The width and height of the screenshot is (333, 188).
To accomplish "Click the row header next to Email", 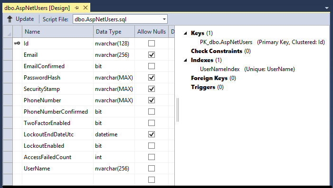I will (8, 55).
